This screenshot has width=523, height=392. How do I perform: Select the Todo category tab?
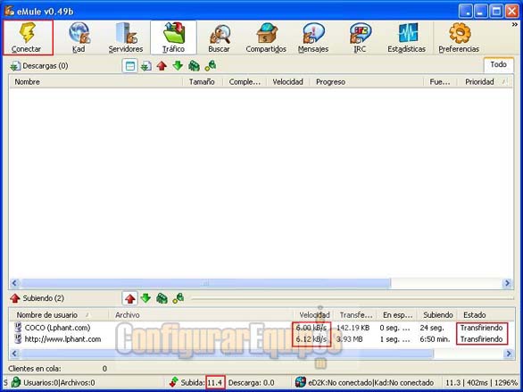pos(498,64)
